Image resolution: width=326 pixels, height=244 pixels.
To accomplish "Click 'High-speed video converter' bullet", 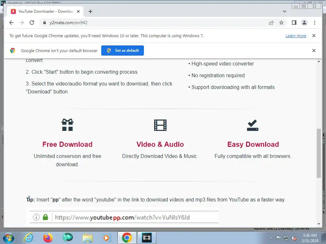I will (221, 64).
